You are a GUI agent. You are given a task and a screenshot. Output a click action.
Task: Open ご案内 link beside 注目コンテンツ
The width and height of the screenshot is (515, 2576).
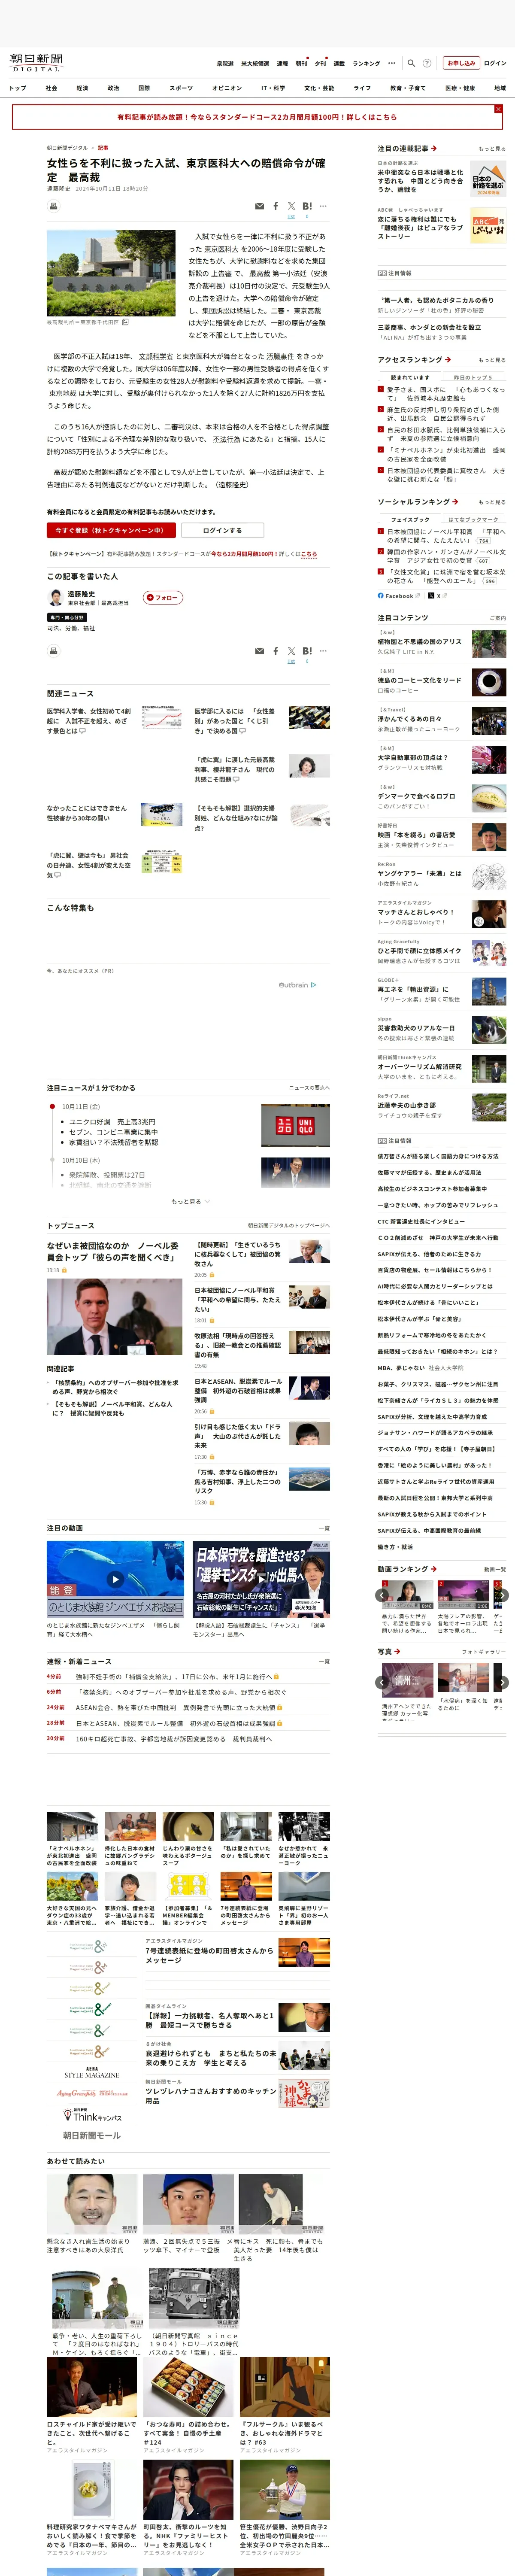point(497,618)
